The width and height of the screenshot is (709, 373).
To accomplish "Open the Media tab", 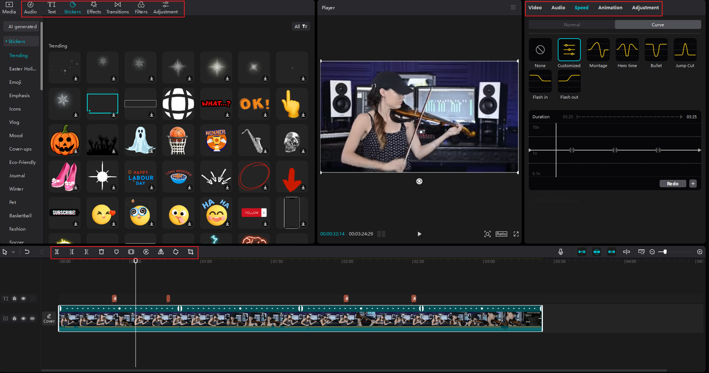I will [9, 8].
